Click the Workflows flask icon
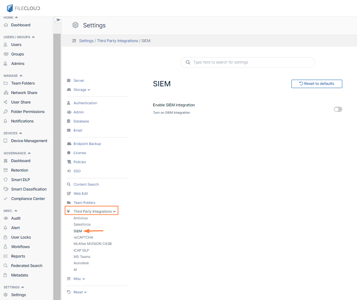This screenshot has width=357, height=300. pyautogui.click(x=5, y=247)
